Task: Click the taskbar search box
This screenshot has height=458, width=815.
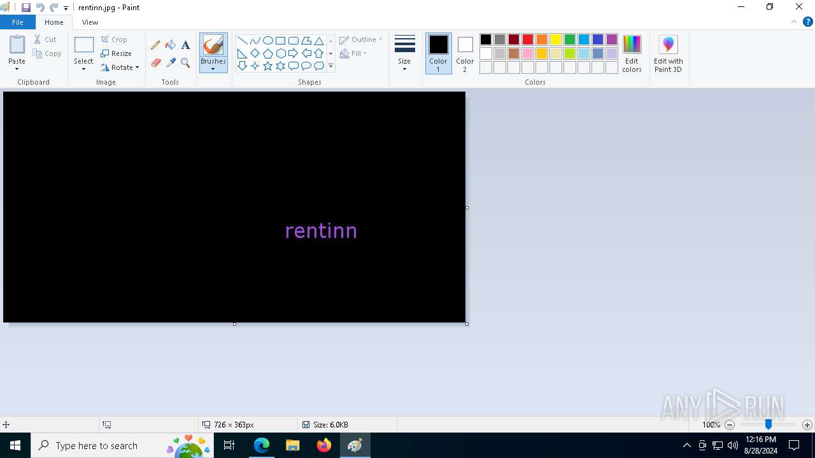Action: (x=122, y=445)
